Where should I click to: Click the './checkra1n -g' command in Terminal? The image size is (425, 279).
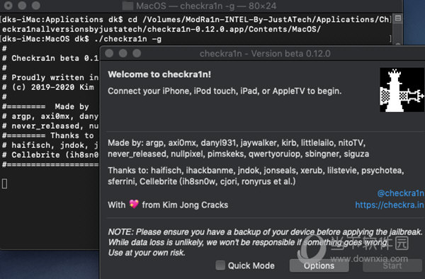click(127, 39)
